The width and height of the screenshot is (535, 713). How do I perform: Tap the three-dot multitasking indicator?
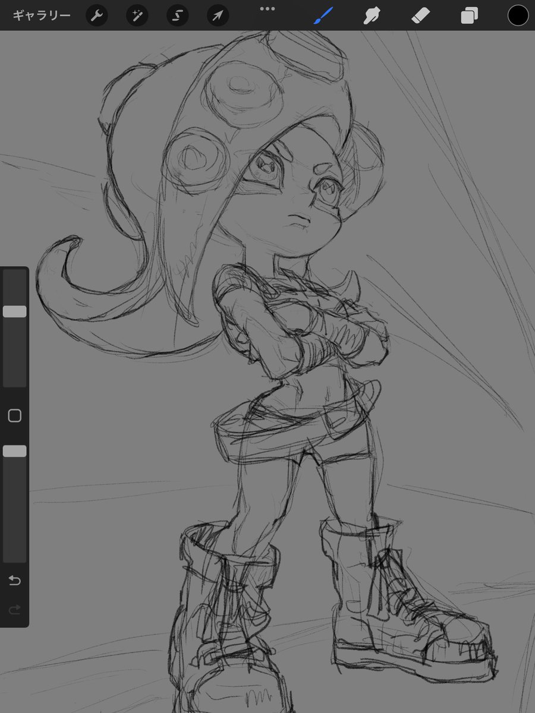pyautogui.click(x=267, y=9)
